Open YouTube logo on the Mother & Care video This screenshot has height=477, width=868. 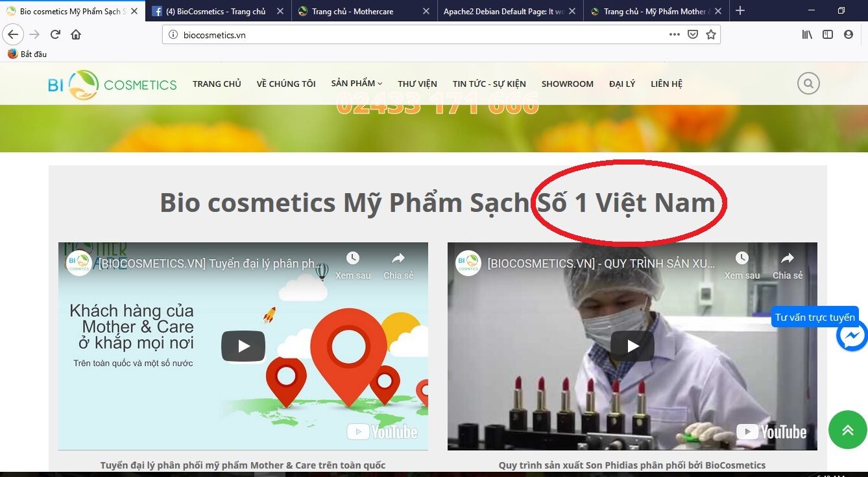point(382,432)
